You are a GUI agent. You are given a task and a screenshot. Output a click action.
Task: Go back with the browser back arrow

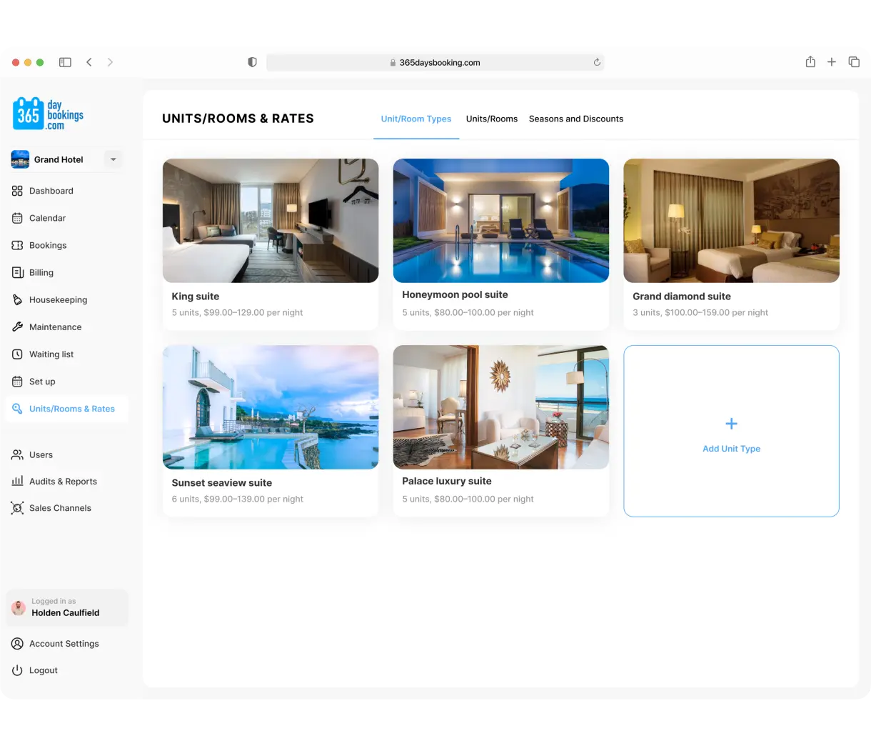[89, 62]
